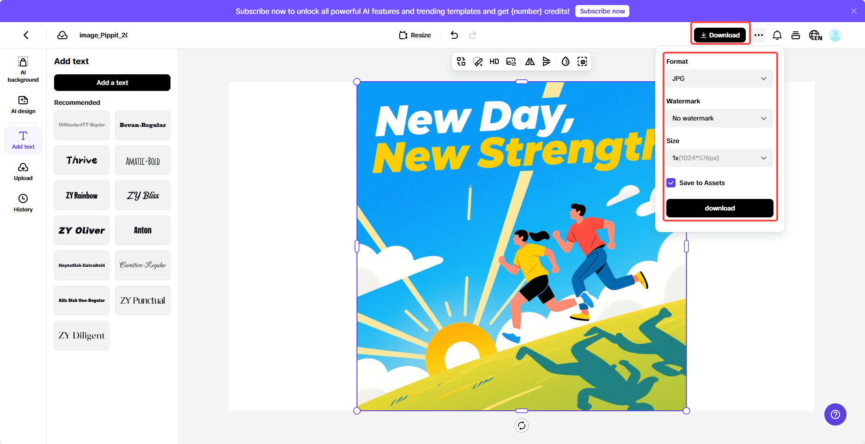
Task: Open the Watermark dropdown
Action: pos(719,118)
